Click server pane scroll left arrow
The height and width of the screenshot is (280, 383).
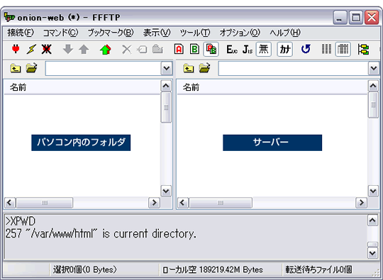182,203
